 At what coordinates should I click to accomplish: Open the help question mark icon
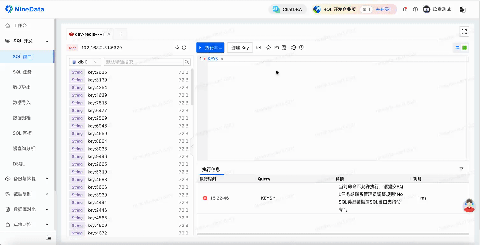[415, 10]
